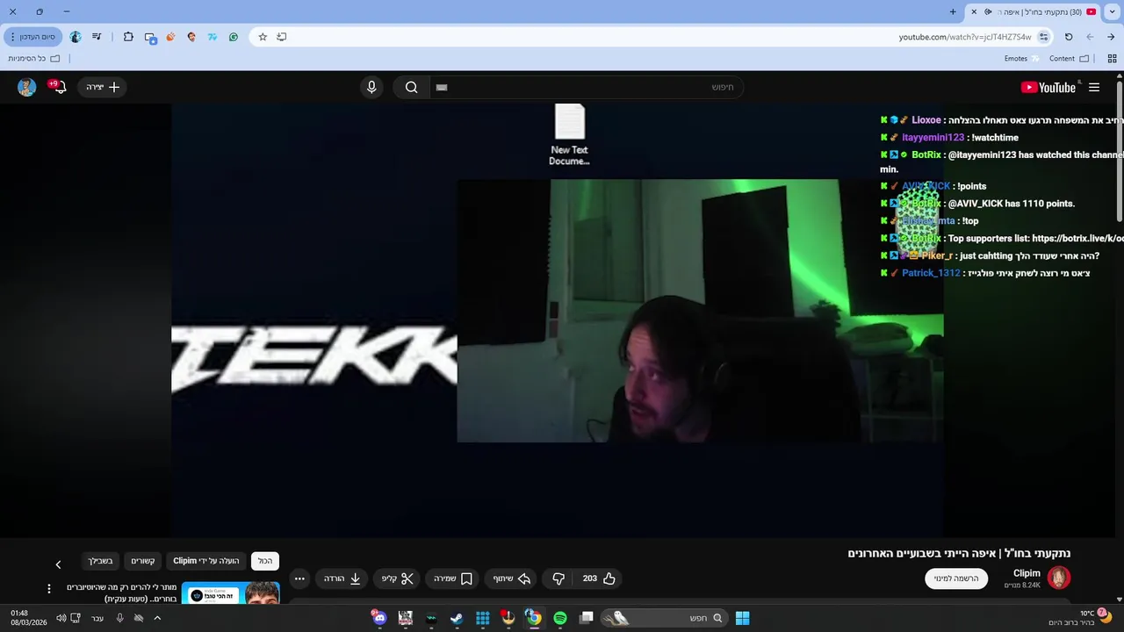Show more chips with the arrow

58,564
